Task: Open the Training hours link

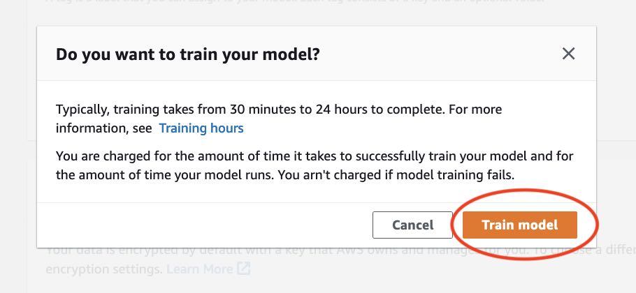Action: [x=201, y=128]
